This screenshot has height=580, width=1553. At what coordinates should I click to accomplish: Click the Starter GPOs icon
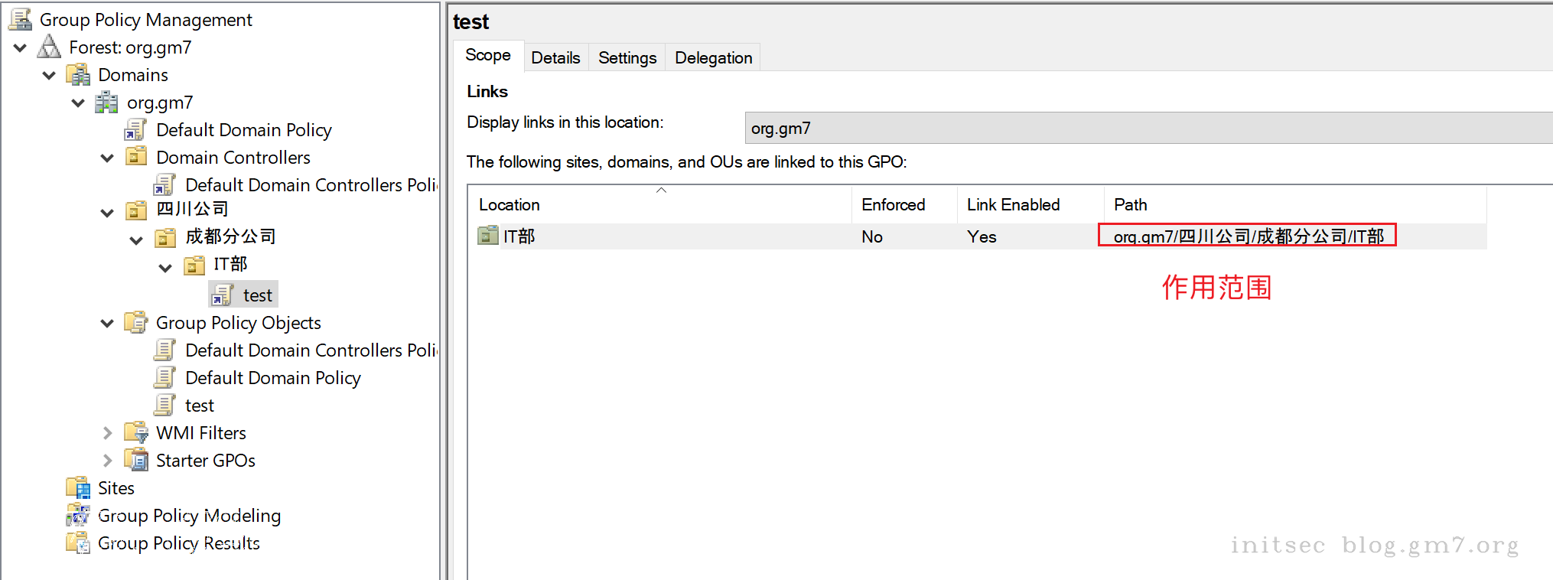tap(136, 461)
